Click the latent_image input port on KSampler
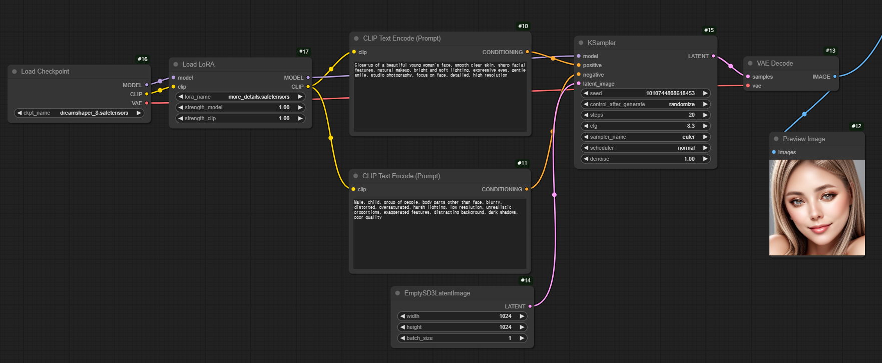 tap(579, 84)
